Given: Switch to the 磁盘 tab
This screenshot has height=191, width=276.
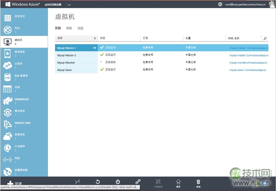Looking at the screenshot, I should pos(80,28).
